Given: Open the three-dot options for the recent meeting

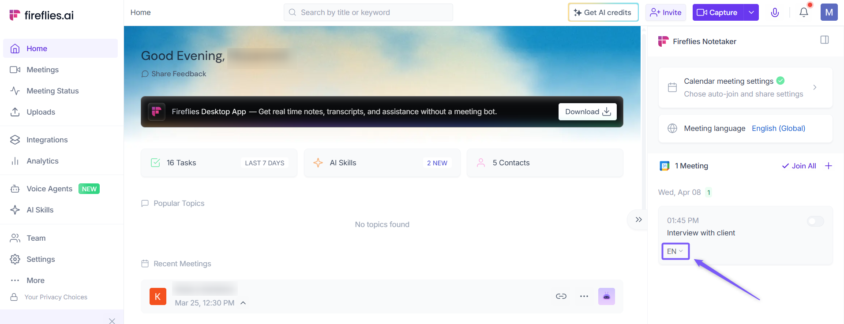Looking at the screenshot, I should coord(584,296).
